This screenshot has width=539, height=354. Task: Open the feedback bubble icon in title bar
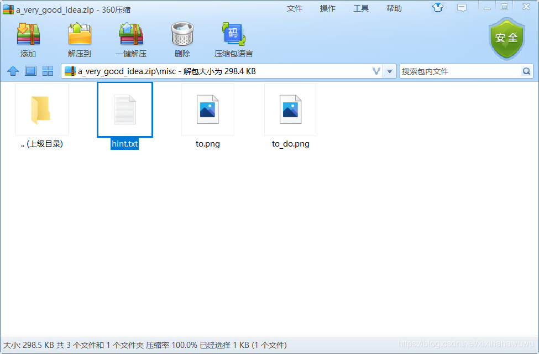[x=462, y=8]
